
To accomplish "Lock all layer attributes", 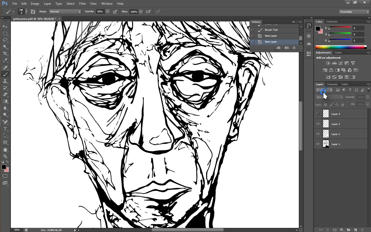I will coord(343,105).
